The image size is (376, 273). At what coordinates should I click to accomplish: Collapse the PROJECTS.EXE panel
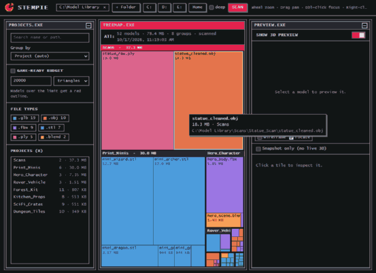point(88,25)
